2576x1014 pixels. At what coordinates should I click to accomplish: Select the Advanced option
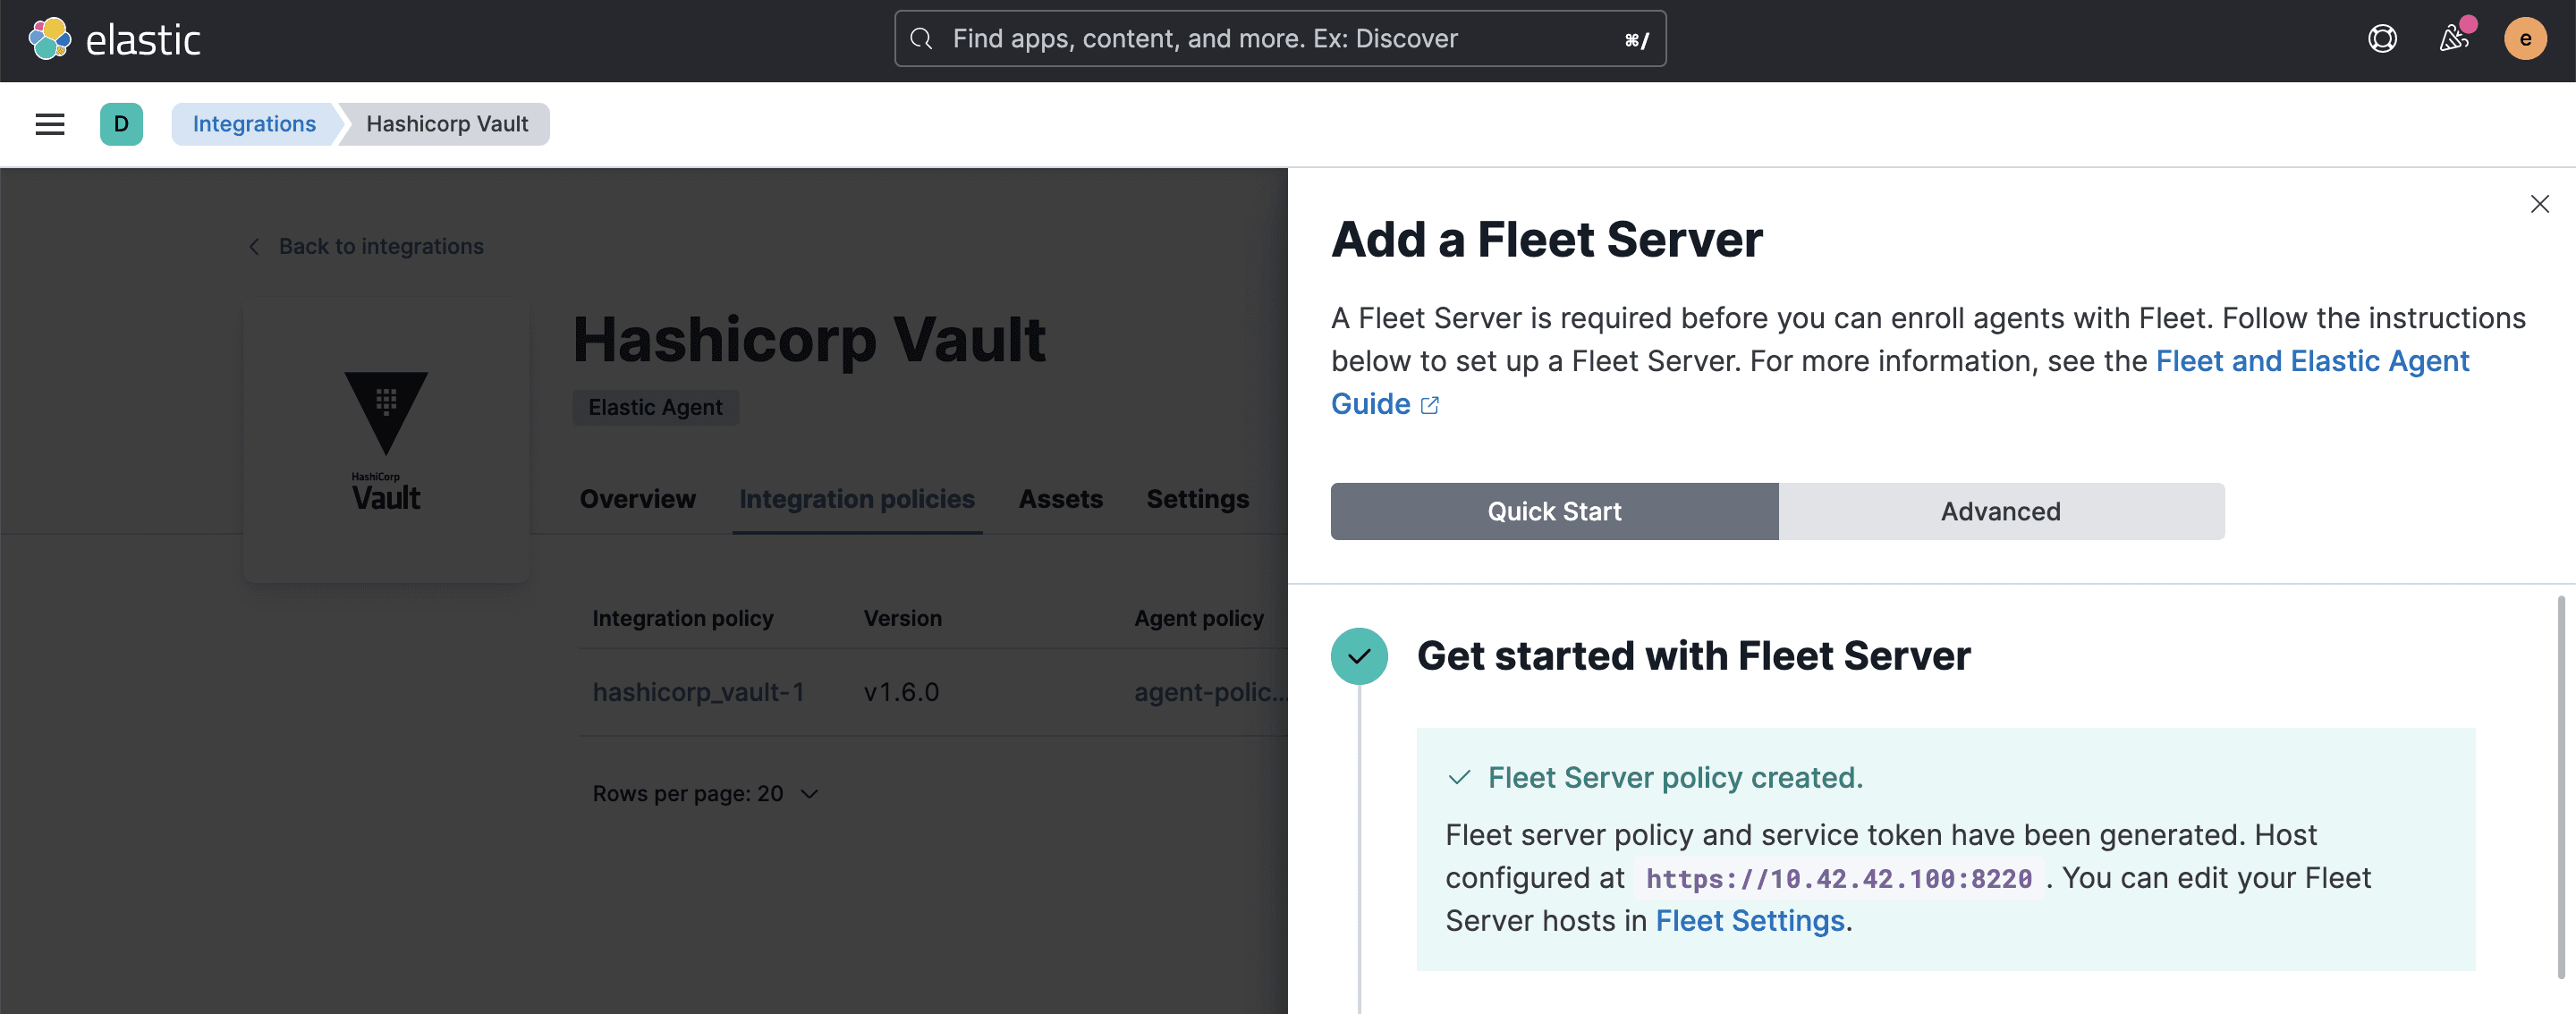tap(2001, 512)
